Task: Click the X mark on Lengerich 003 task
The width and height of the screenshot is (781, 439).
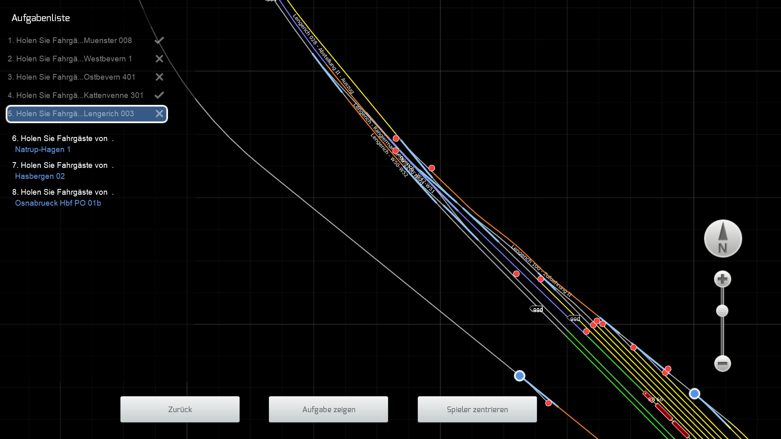Action: (159, 114)
